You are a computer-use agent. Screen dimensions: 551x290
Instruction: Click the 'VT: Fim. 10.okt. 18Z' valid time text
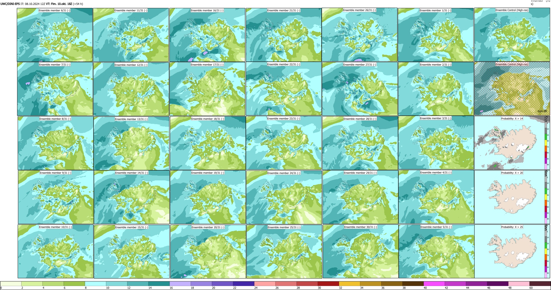click(x=59, y=4)
